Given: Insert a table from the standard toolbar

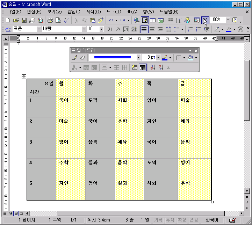Looking at the screenshot, I should tap(153, 20).
